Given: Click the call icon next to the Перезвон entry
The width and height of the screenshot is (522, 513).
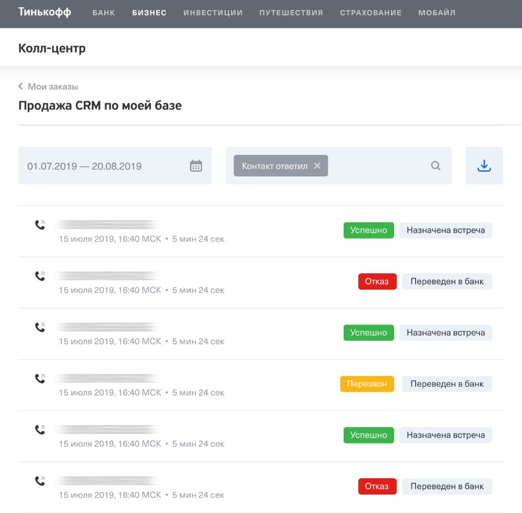Looking at the screenshot, I should point(40,378).
